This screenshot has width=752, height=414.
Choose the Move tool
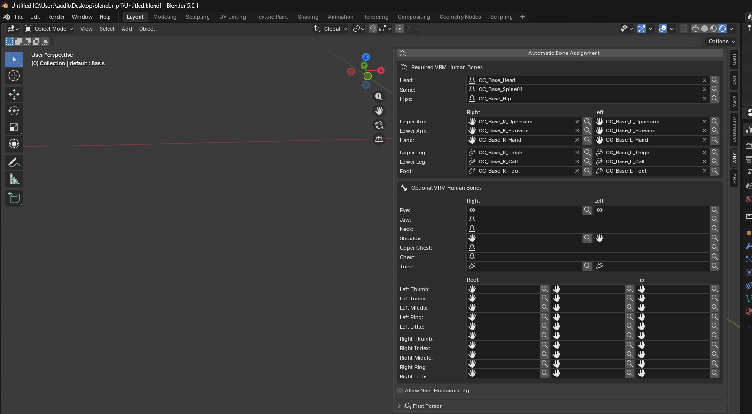14,94
